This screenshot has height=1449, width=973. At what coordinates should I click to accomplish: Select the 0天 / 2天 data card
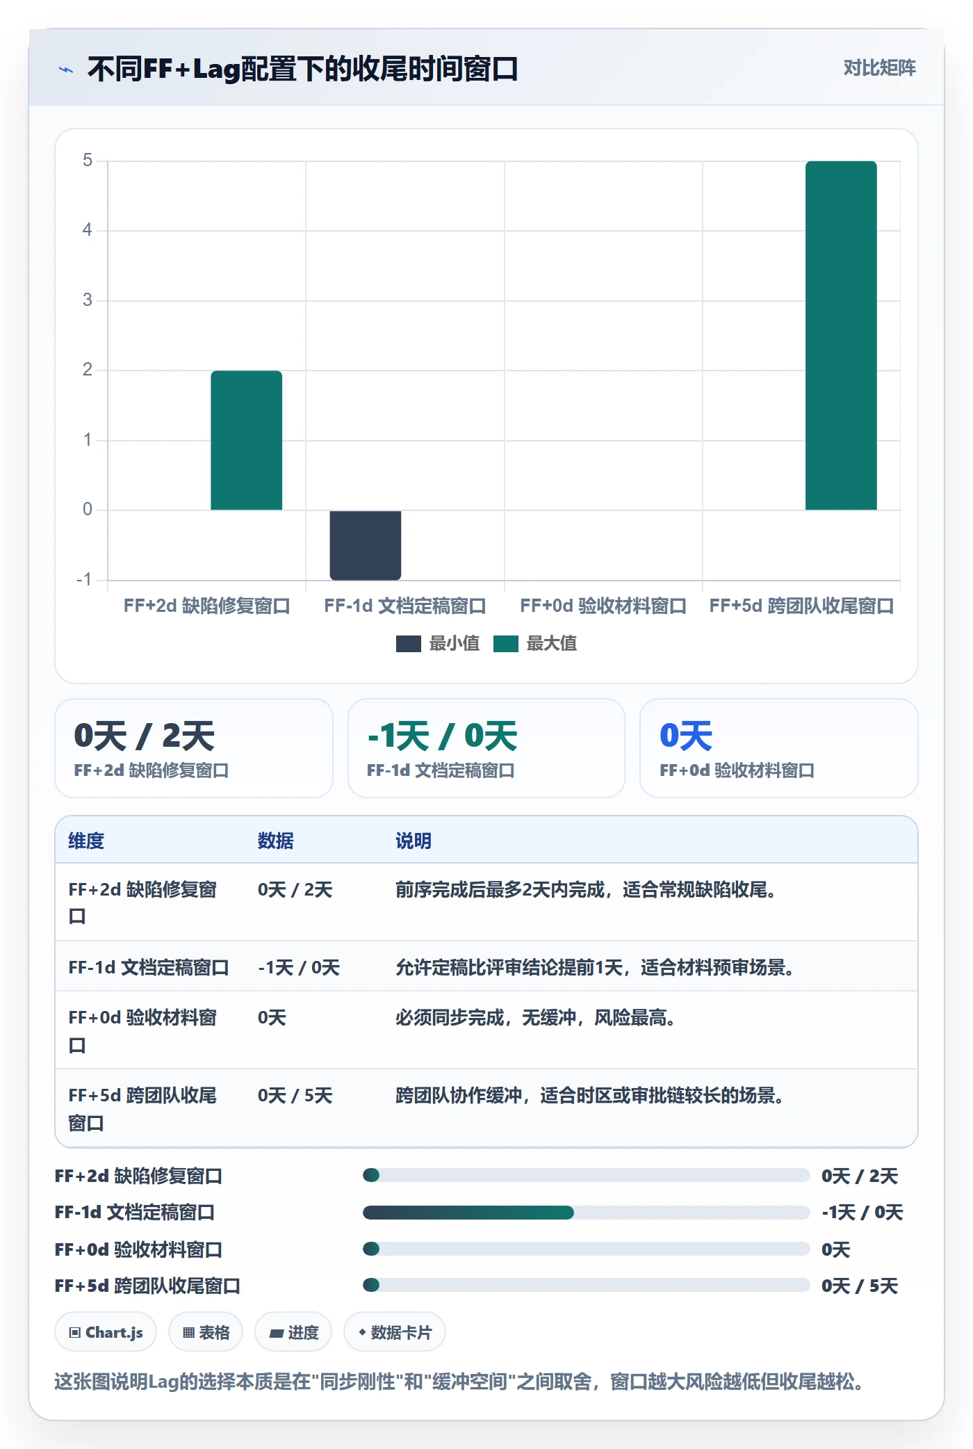click(194, 748)
